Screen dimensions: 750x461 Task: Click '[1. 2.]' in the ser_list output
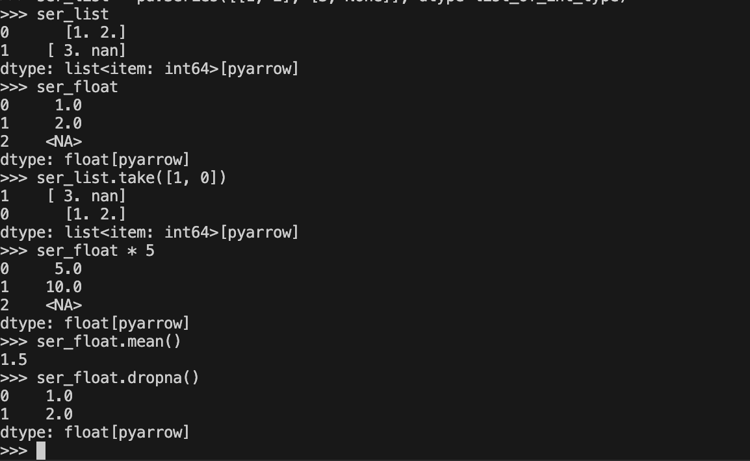pyautogui.click(x=96, y=32)
